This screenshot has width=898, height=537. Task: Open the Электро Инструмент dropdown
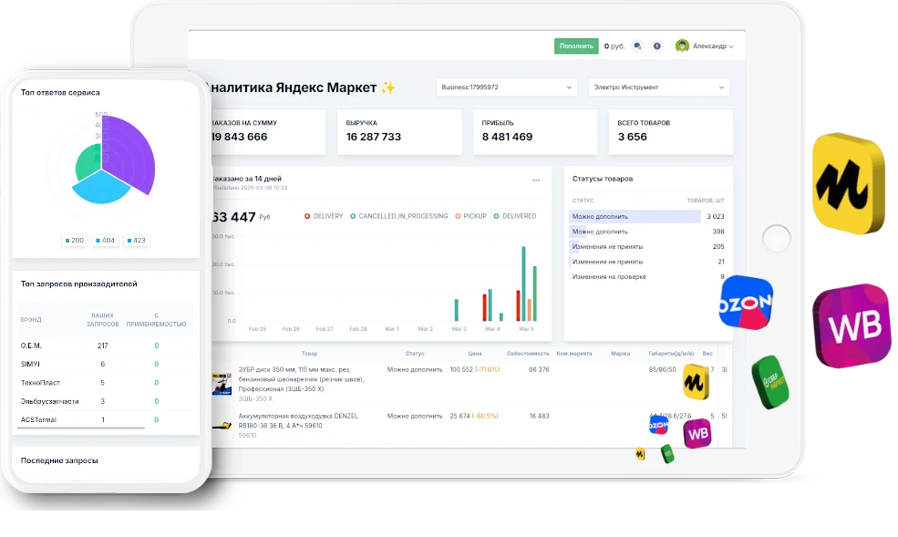tap(658, 88)
